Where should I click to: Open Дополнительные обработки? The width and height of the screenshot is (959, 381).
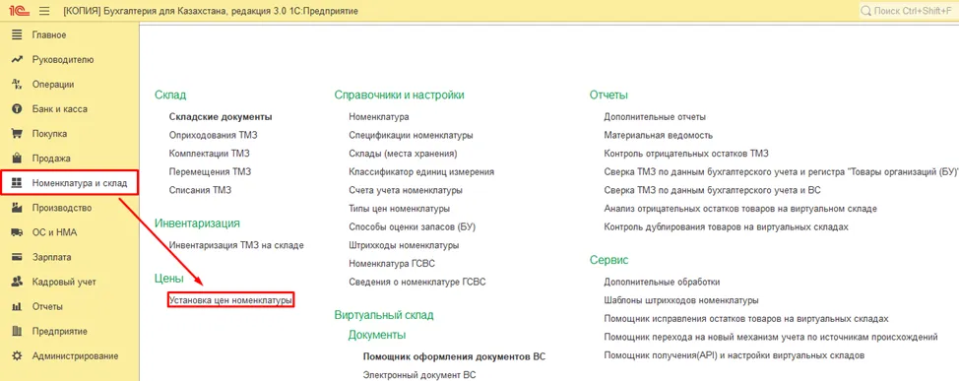662,282
